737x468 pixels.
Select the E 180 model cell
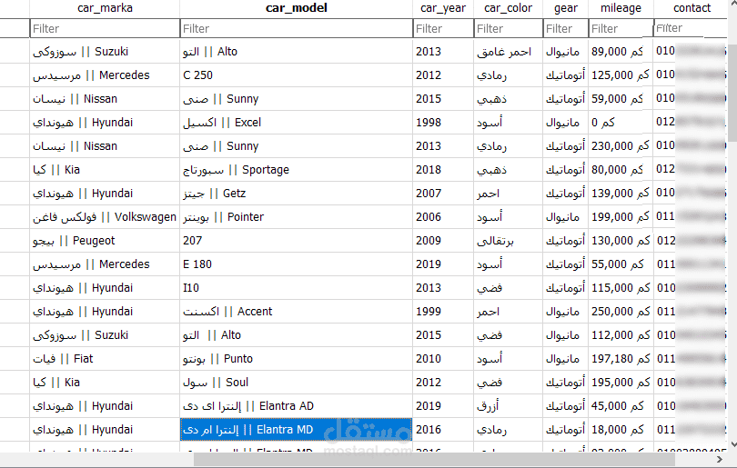[296, 264]
